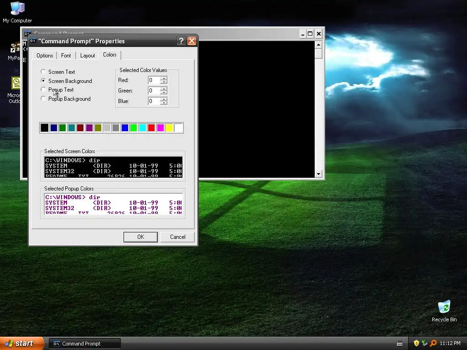Image resolution: width=467 pixels, height=350 pixels.
Task: Maximize the Command Prompt window
Action: (x=310, y=34)
